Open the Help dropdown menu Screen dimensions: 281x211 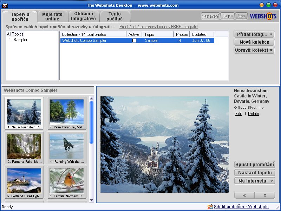click(228, 16)
